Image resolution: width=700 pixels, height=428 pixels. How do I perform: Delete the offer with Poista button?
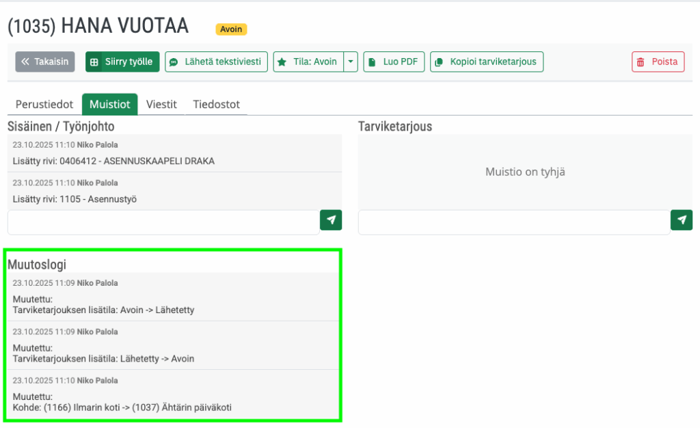[658, 62]
